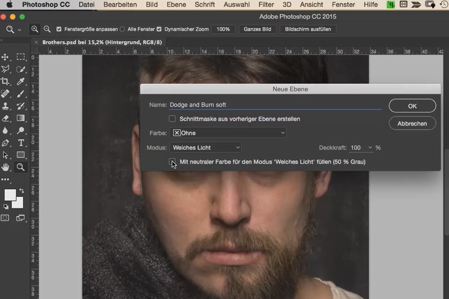Open the Modus dropdown 'Weiches Licht'
This screenshot has height=299, width=449.
(205, 147)
